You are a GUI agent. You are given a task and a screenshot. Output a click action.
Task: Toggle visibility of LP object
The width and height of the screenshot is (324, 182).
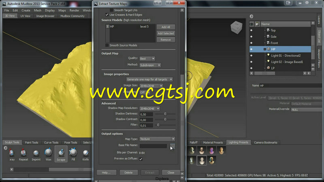(251, 68)
